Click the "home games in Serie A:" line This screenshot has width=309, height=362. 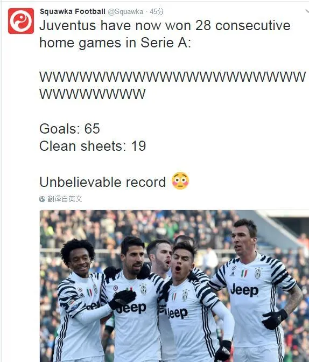(115, 43)
